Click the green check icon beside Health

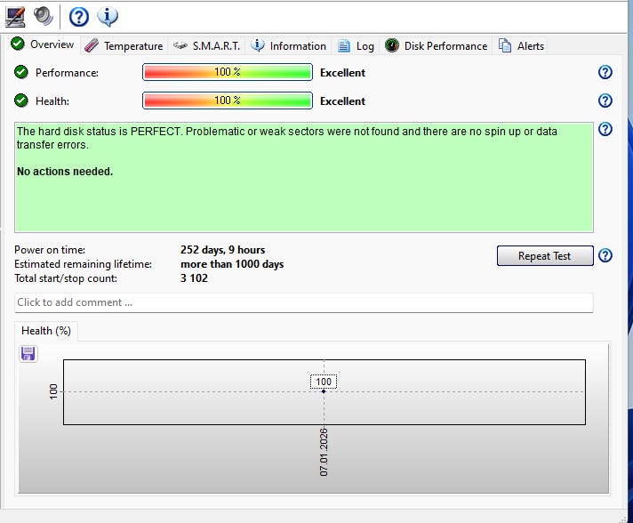coord(21,101)
